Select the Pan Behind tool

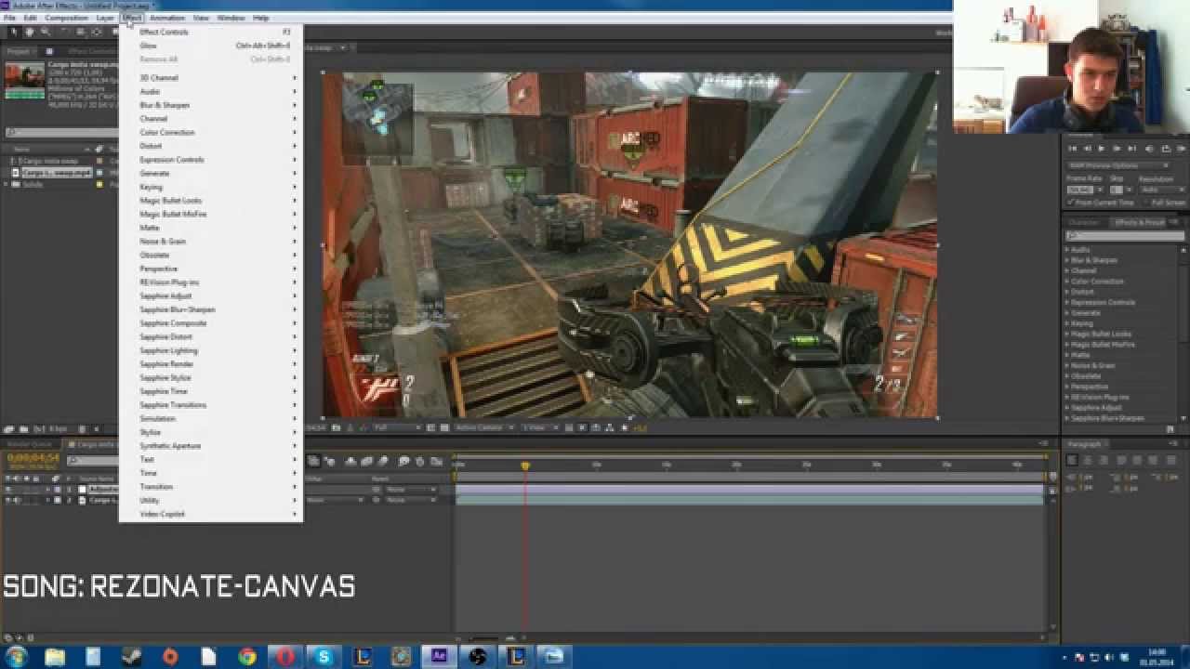(97, 32)
